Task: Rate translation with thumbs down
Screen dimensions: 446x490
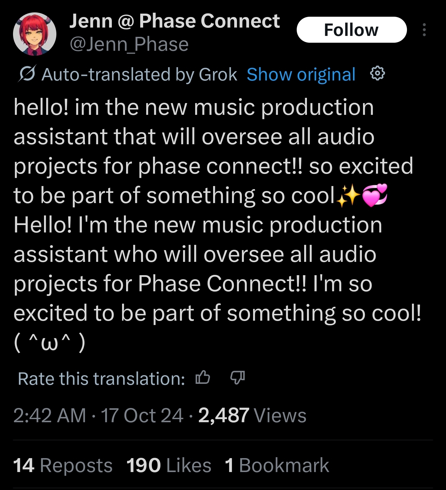Action: tap(238, 377)
